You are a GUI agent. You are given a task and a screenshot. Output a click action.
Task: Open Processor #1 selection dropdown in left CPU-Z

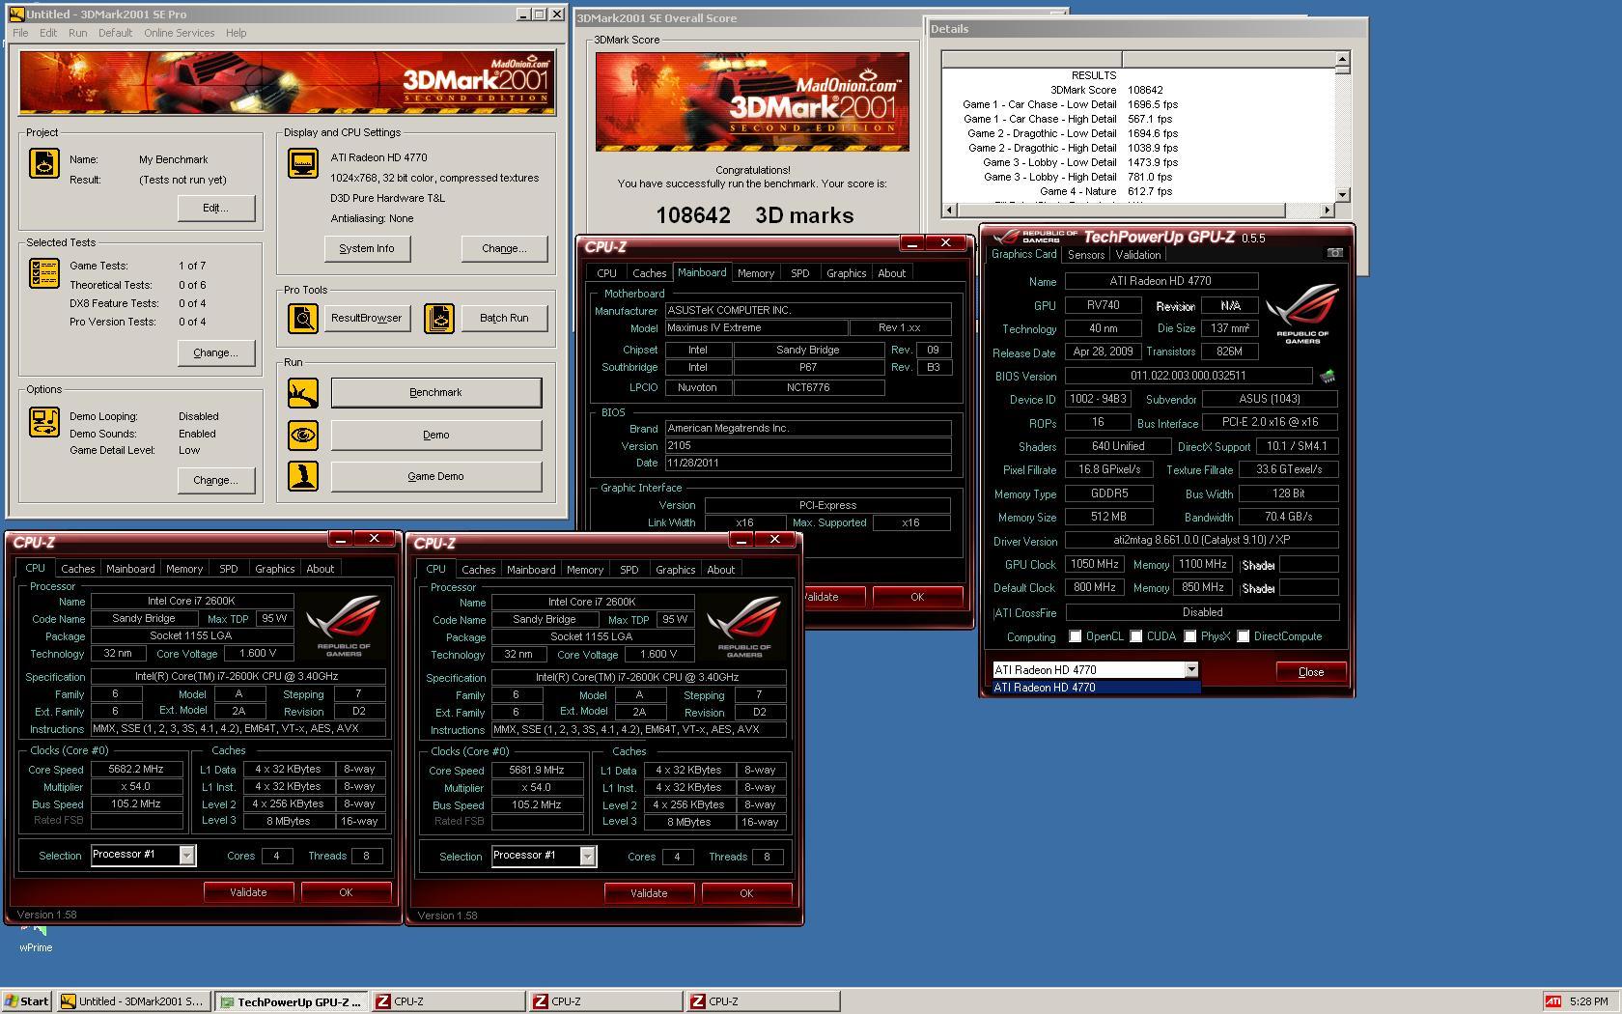coord(186,855)
